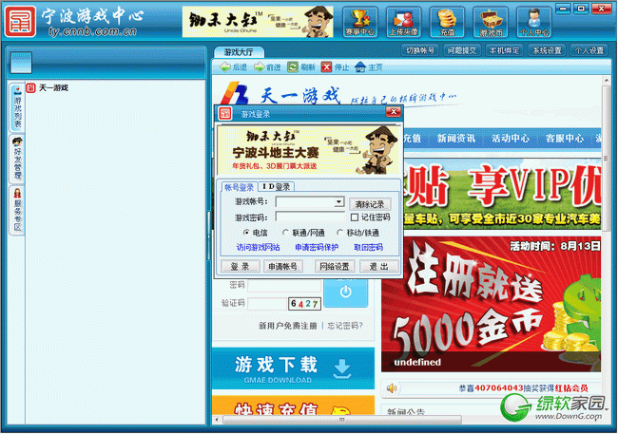Open 活动中心 nav item
618x434 pixels.
[510, 139]
